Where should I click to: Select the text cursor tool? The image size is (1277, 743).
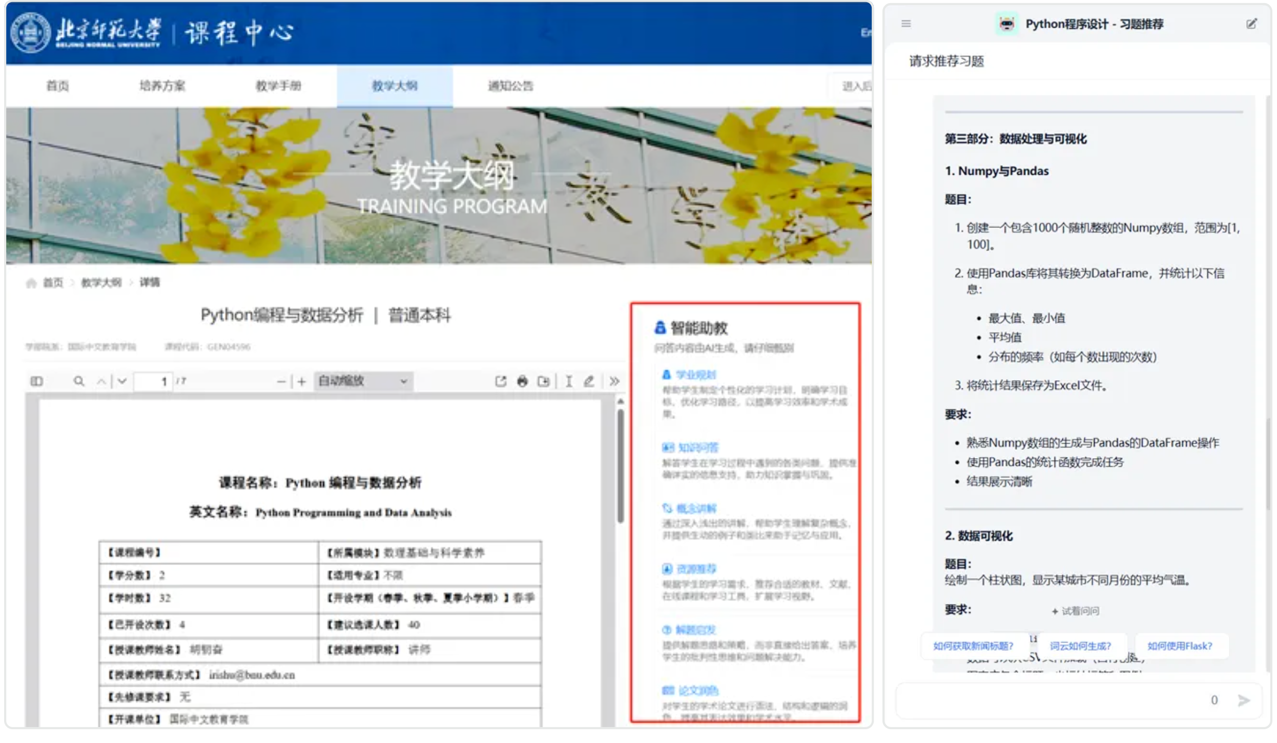[x=569, y=381]
